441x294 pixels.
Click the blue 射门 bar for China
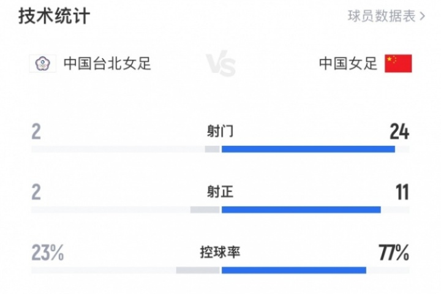coord(308,149)
